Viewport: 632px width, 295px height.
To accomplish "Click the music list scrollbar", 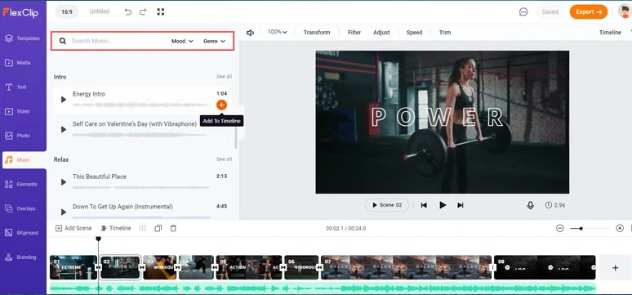I will tap(236, 137).
